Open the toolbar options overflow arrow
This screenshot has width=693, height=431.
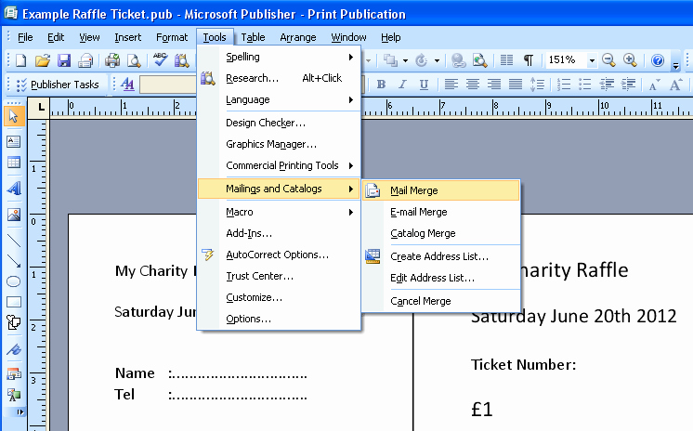tap(675, 62)
